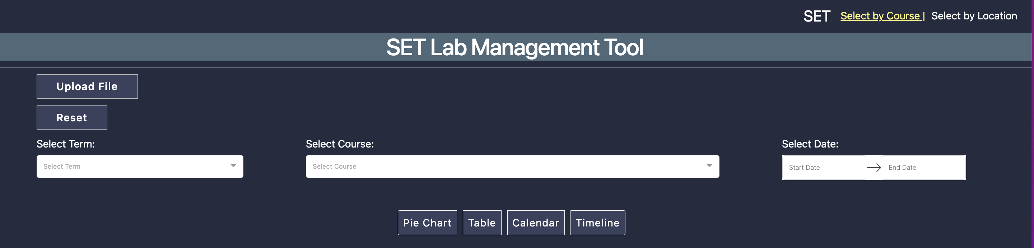Focus the End Date field
This screenshot has height=248, width=1034.
click(x=923, y=168)
